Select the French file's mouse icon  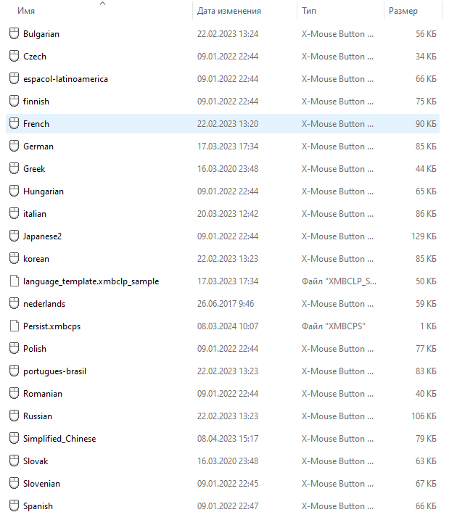pos(14,123)
